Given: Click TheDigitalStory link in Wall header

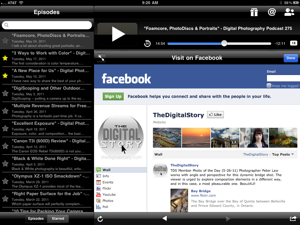Looking at the screenshot, I should tap(255, 154).
